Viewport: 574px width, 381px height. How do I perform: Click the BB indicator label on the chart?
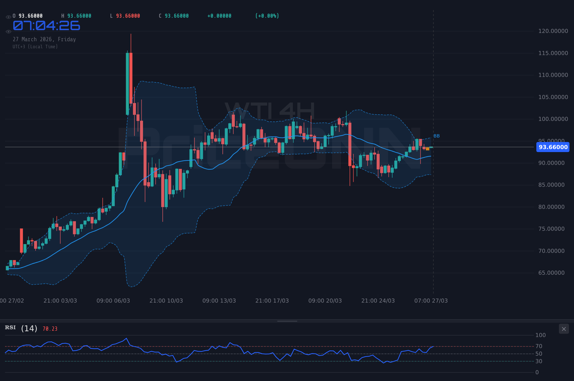pos(437,136)
